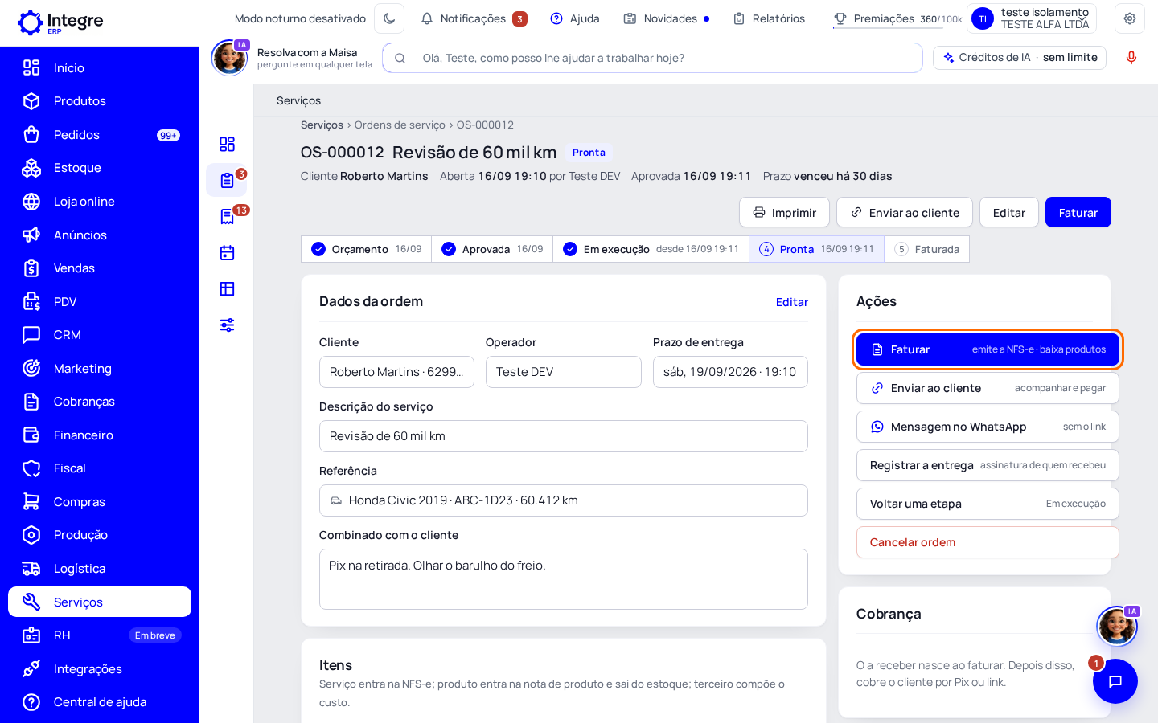The image size is (1158, 723).
Task: Open PDV in the sidebar
Action: [100, 302]
